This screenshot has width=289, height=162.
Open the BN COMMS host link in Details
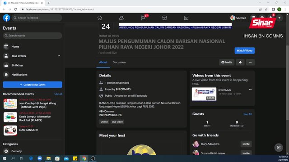[123, 89]
